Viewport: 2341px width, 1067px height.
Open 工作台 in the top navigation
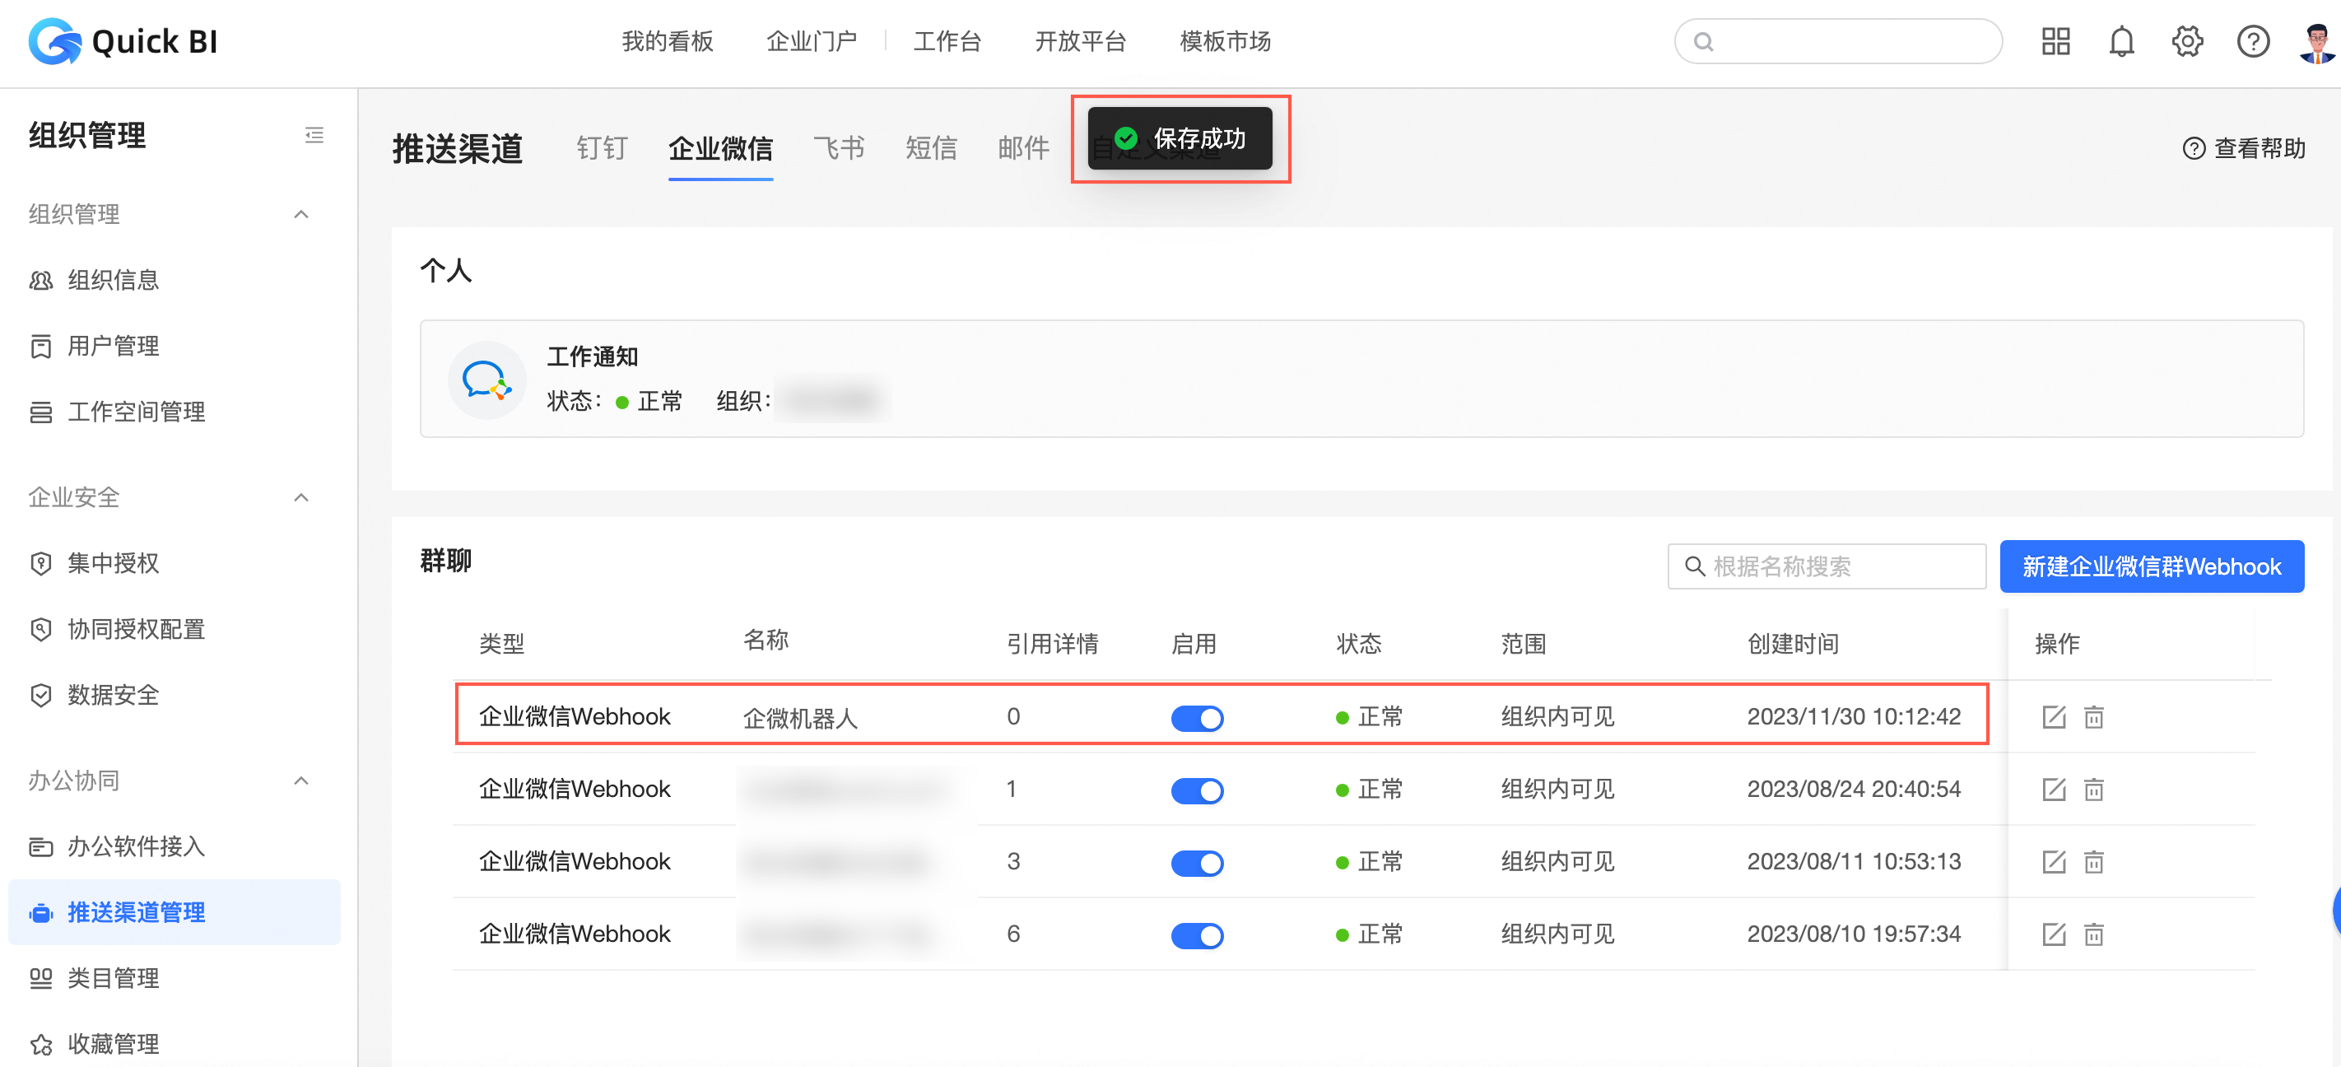[x=947, y=42]
